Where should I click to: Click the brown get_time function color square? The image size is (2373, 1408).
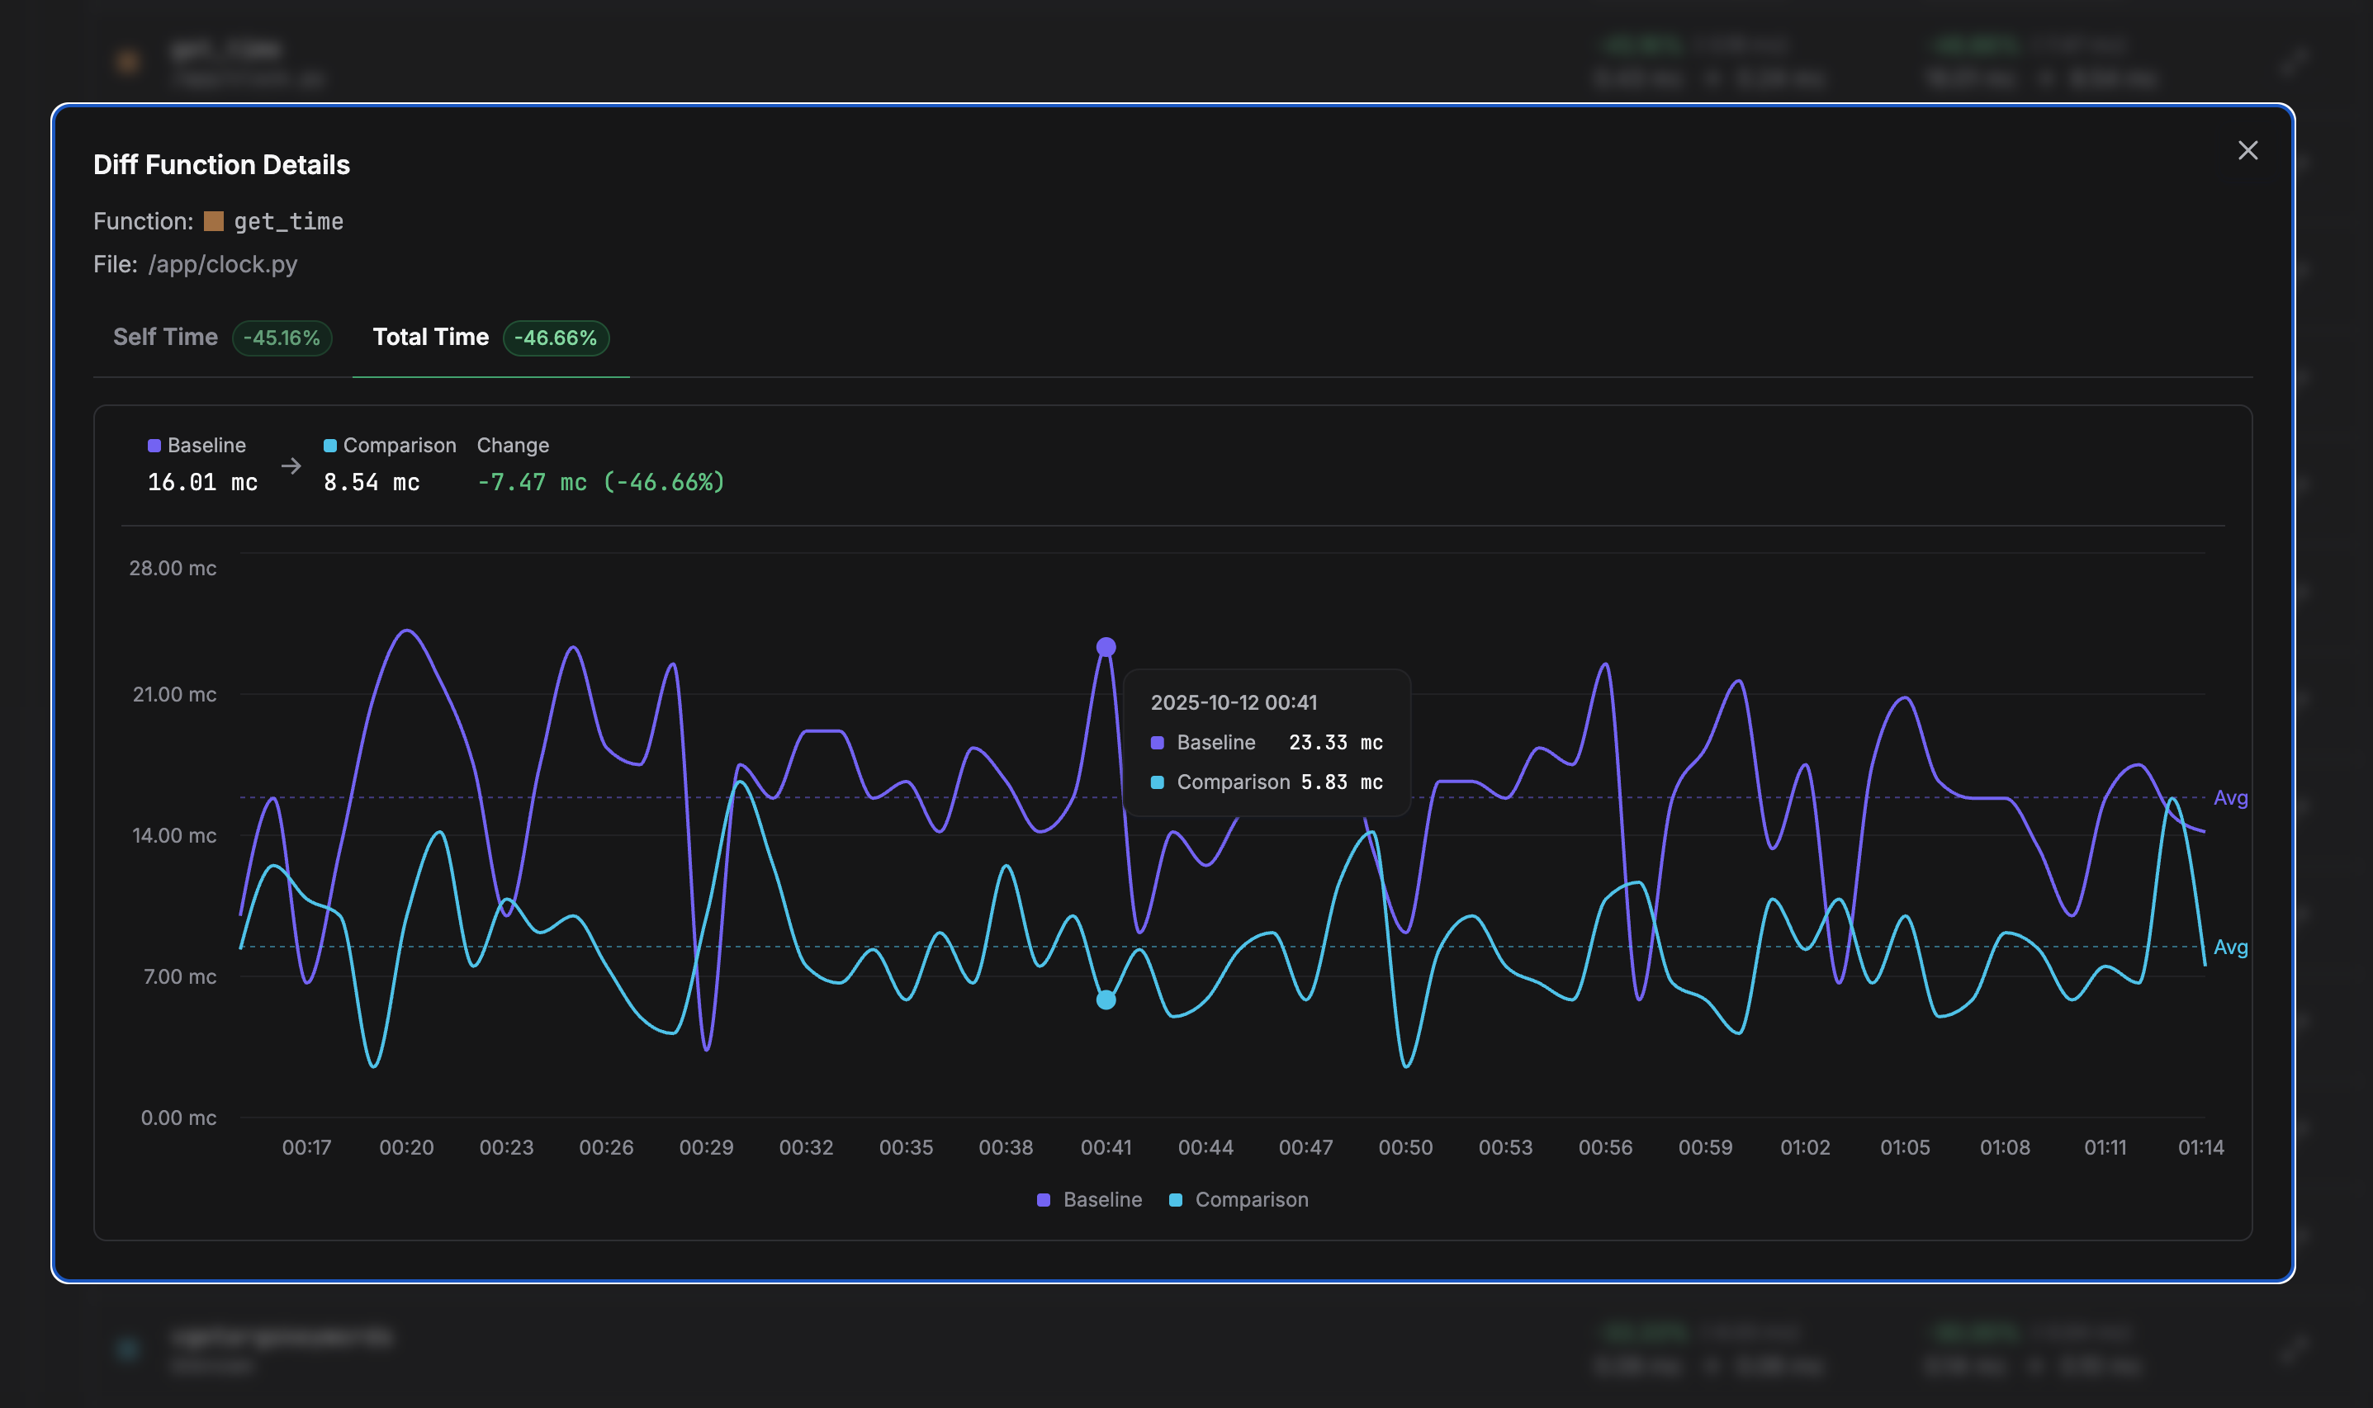[x=214, y=221]
